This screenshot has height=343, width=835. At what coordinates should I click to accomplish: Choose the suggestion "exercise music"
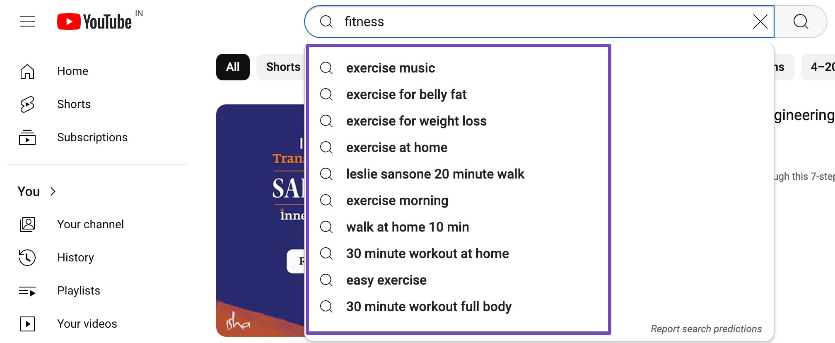click(390, 68)
